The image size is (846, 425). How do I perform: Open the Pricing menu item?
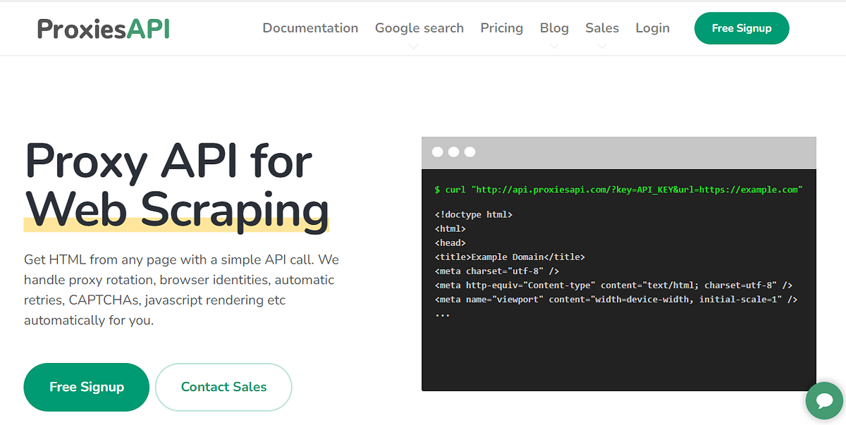point(501,28)
